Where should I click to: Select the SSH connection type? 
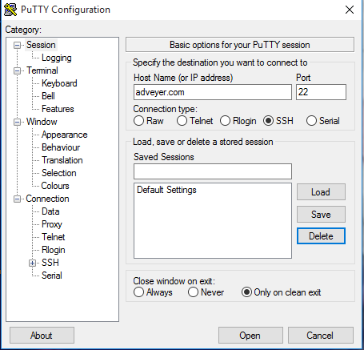tap(268, 121)
